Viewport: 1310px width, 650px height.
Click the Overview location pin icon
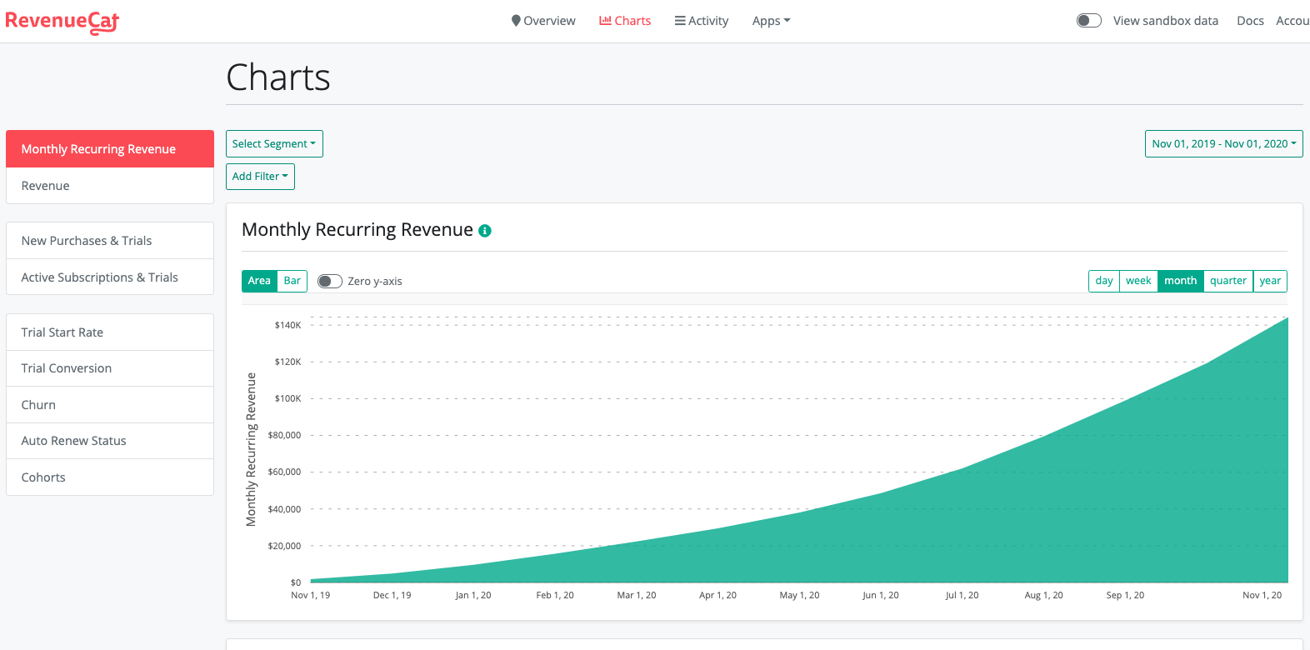pyautogui.click(x=516, y=21)
